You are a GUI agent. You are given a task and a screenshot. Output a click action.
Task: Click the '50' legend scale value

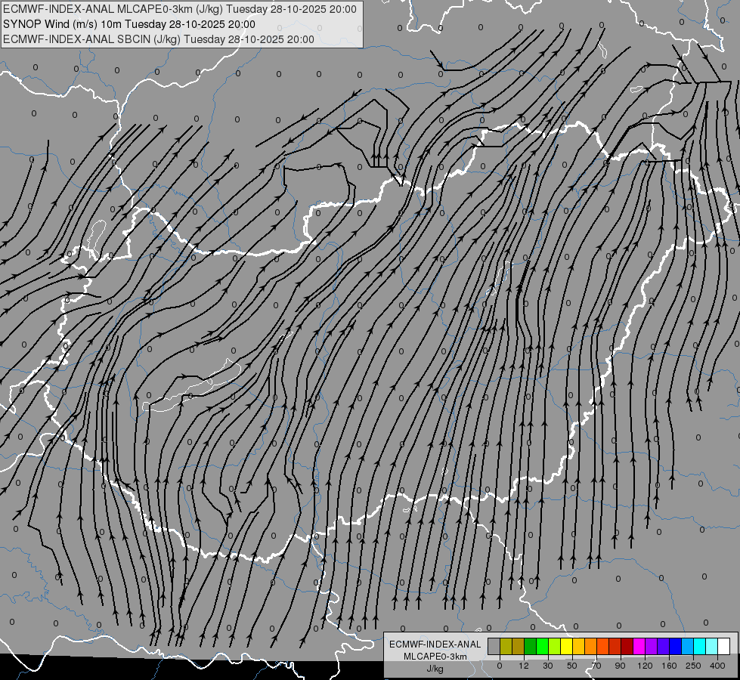(572, 666)
